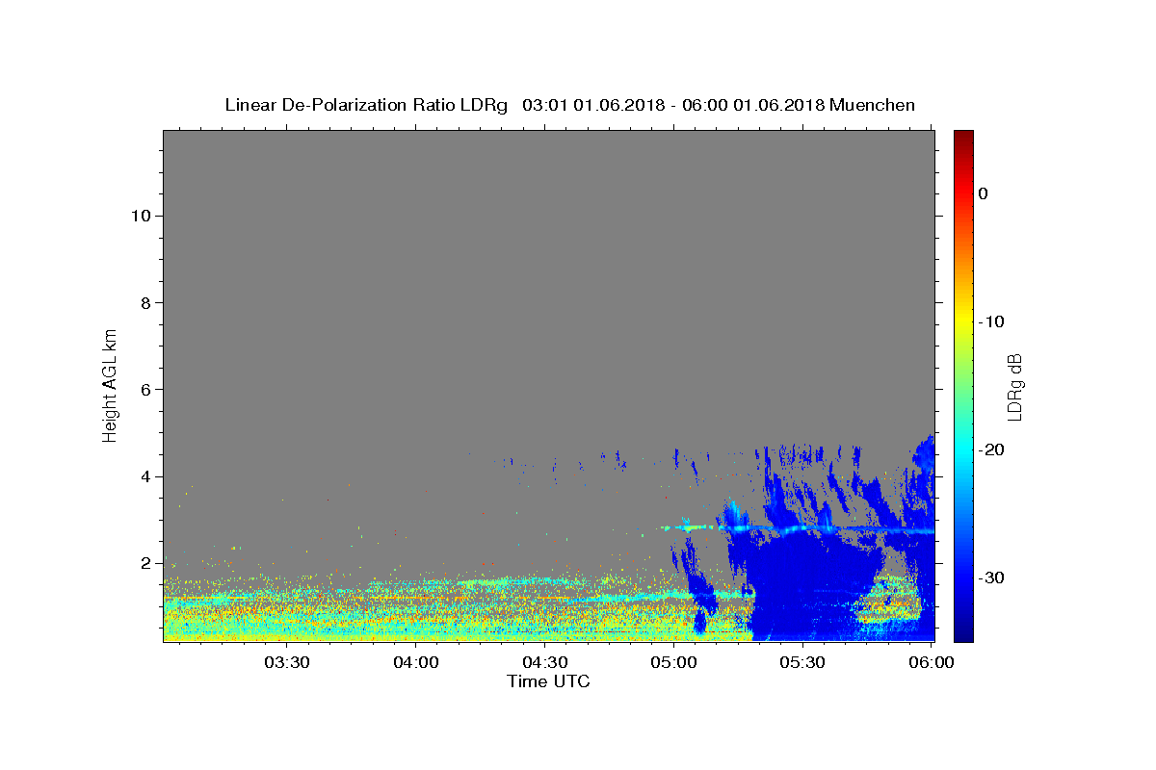The width and height of the screenshot is (1156, 770).
Task: Click the 03:30 time tick label
Action: [x=287, y=662]
